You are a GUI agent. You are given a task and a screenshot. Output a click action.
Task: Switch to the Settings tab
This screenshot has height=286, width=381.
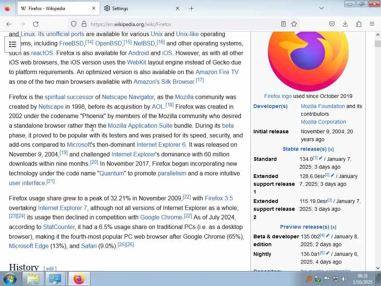(x=142, y=9)
